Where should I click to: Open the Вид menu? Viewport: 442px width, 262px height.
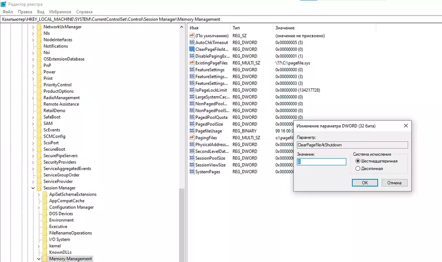pyautogui.click(x=40, y=12)
